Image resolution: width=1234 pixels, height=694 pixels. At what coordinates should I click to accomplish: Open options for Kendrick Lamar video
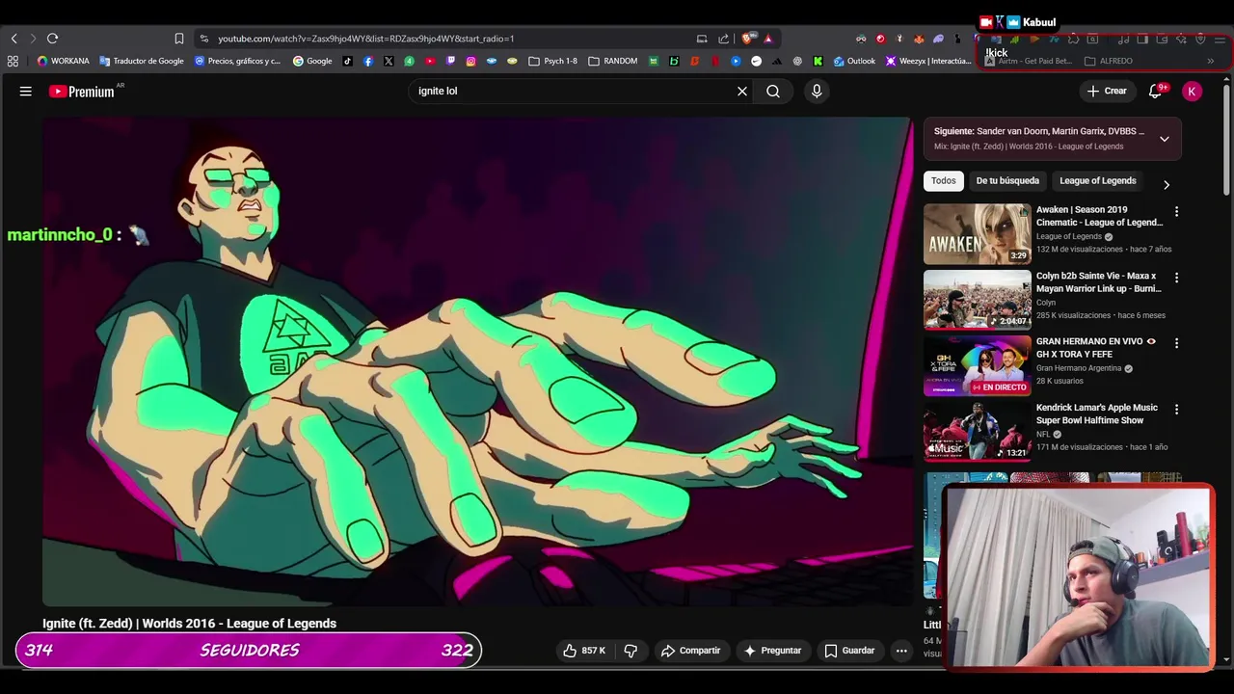[1176, 410]
